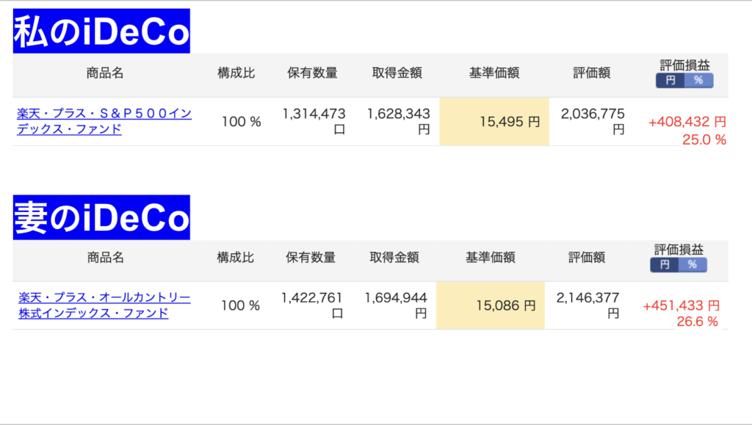
Task: Click 構成比 header in 妻のiDeCo table
Action: click(236, 258)
